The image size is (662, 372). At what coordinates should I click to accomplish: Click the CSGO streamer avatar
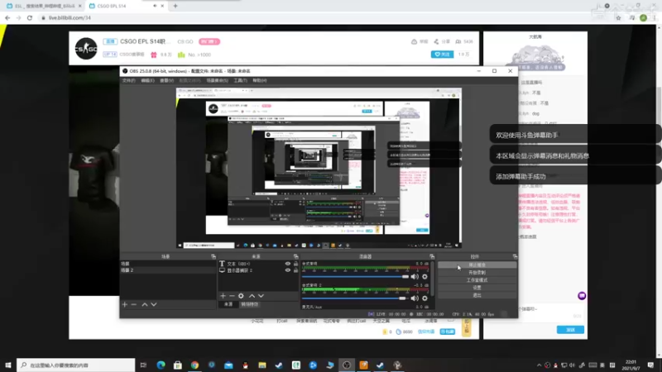pyautogui.click(x=86, y=49)
